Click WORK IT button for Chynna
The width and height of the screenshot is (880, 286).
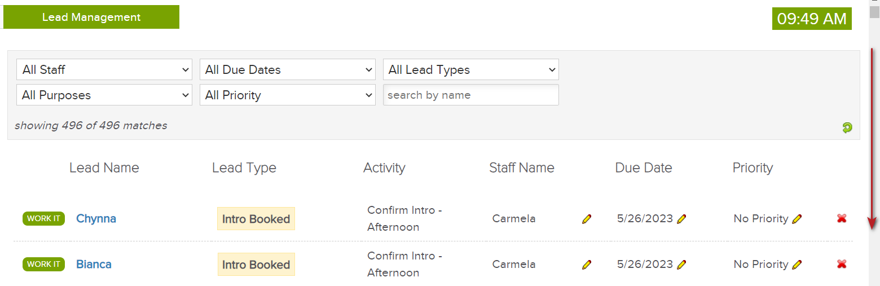(x=44, y=218)
